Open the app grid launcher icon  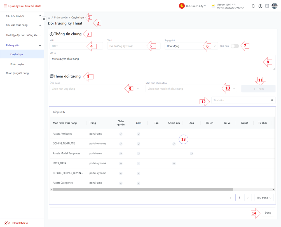click(x=5, y=6)
